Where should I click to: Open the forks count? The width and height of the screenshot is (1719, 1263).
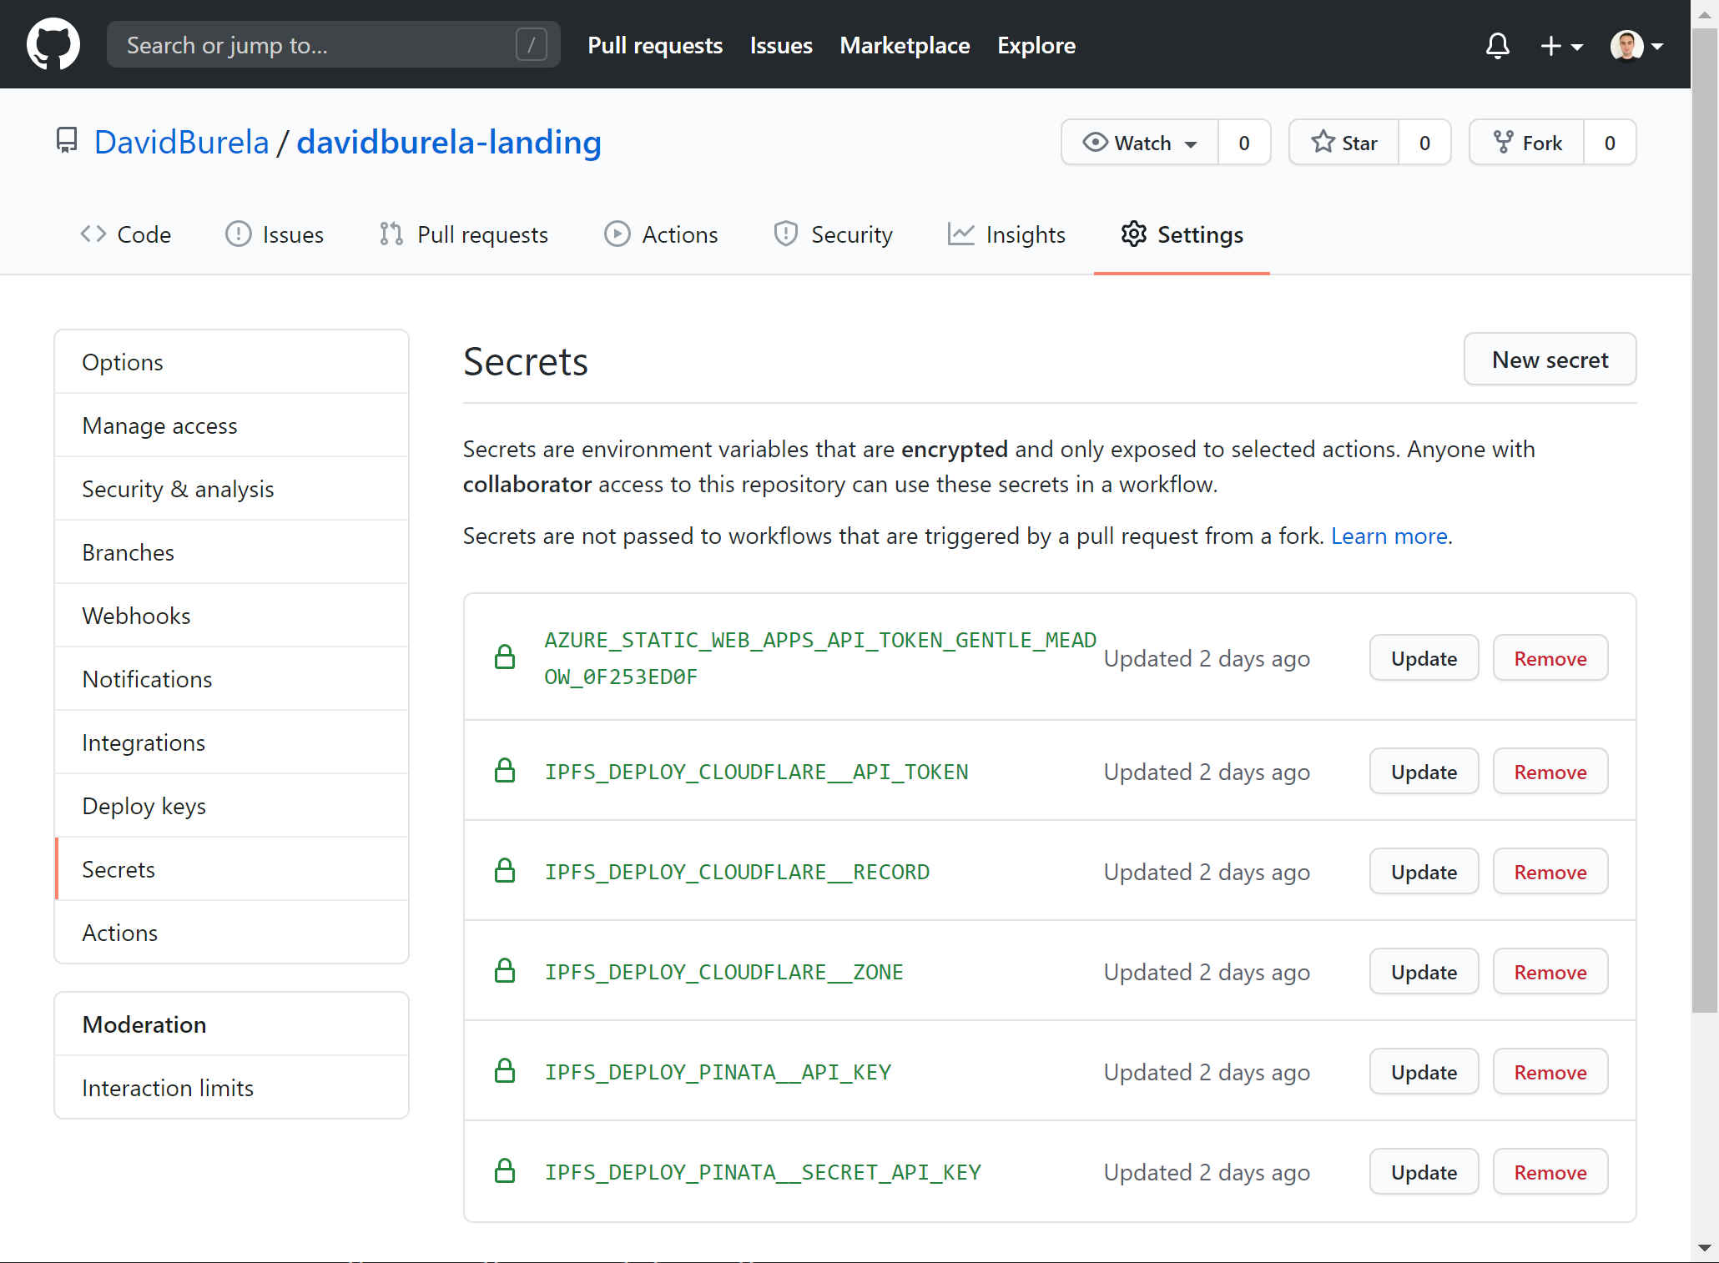pyautogui.click(x=1610, y=143)
